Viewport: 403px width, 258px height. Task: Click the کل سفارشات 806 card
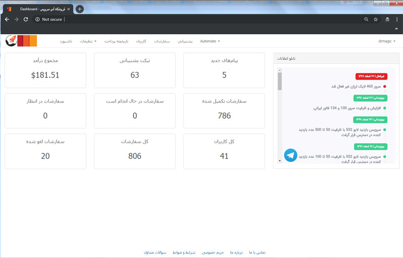(135, 151)
